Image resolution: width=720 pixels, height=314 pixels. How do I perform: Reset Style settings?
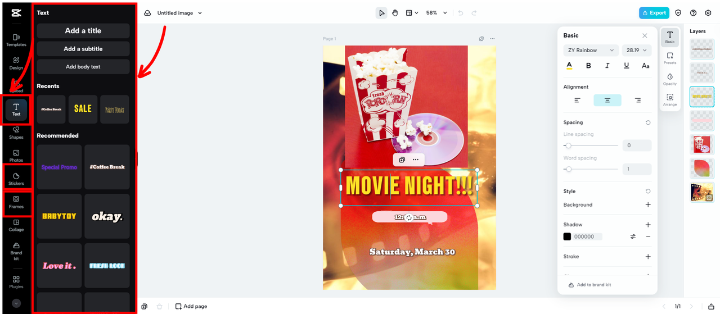pos(648,192)
